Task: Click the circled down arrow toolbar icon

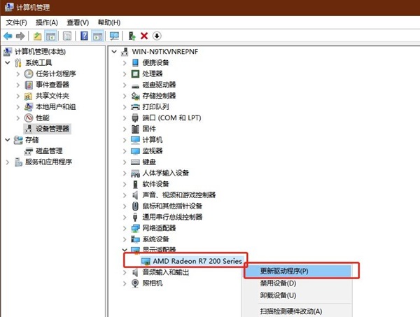Action: [157, 36]
